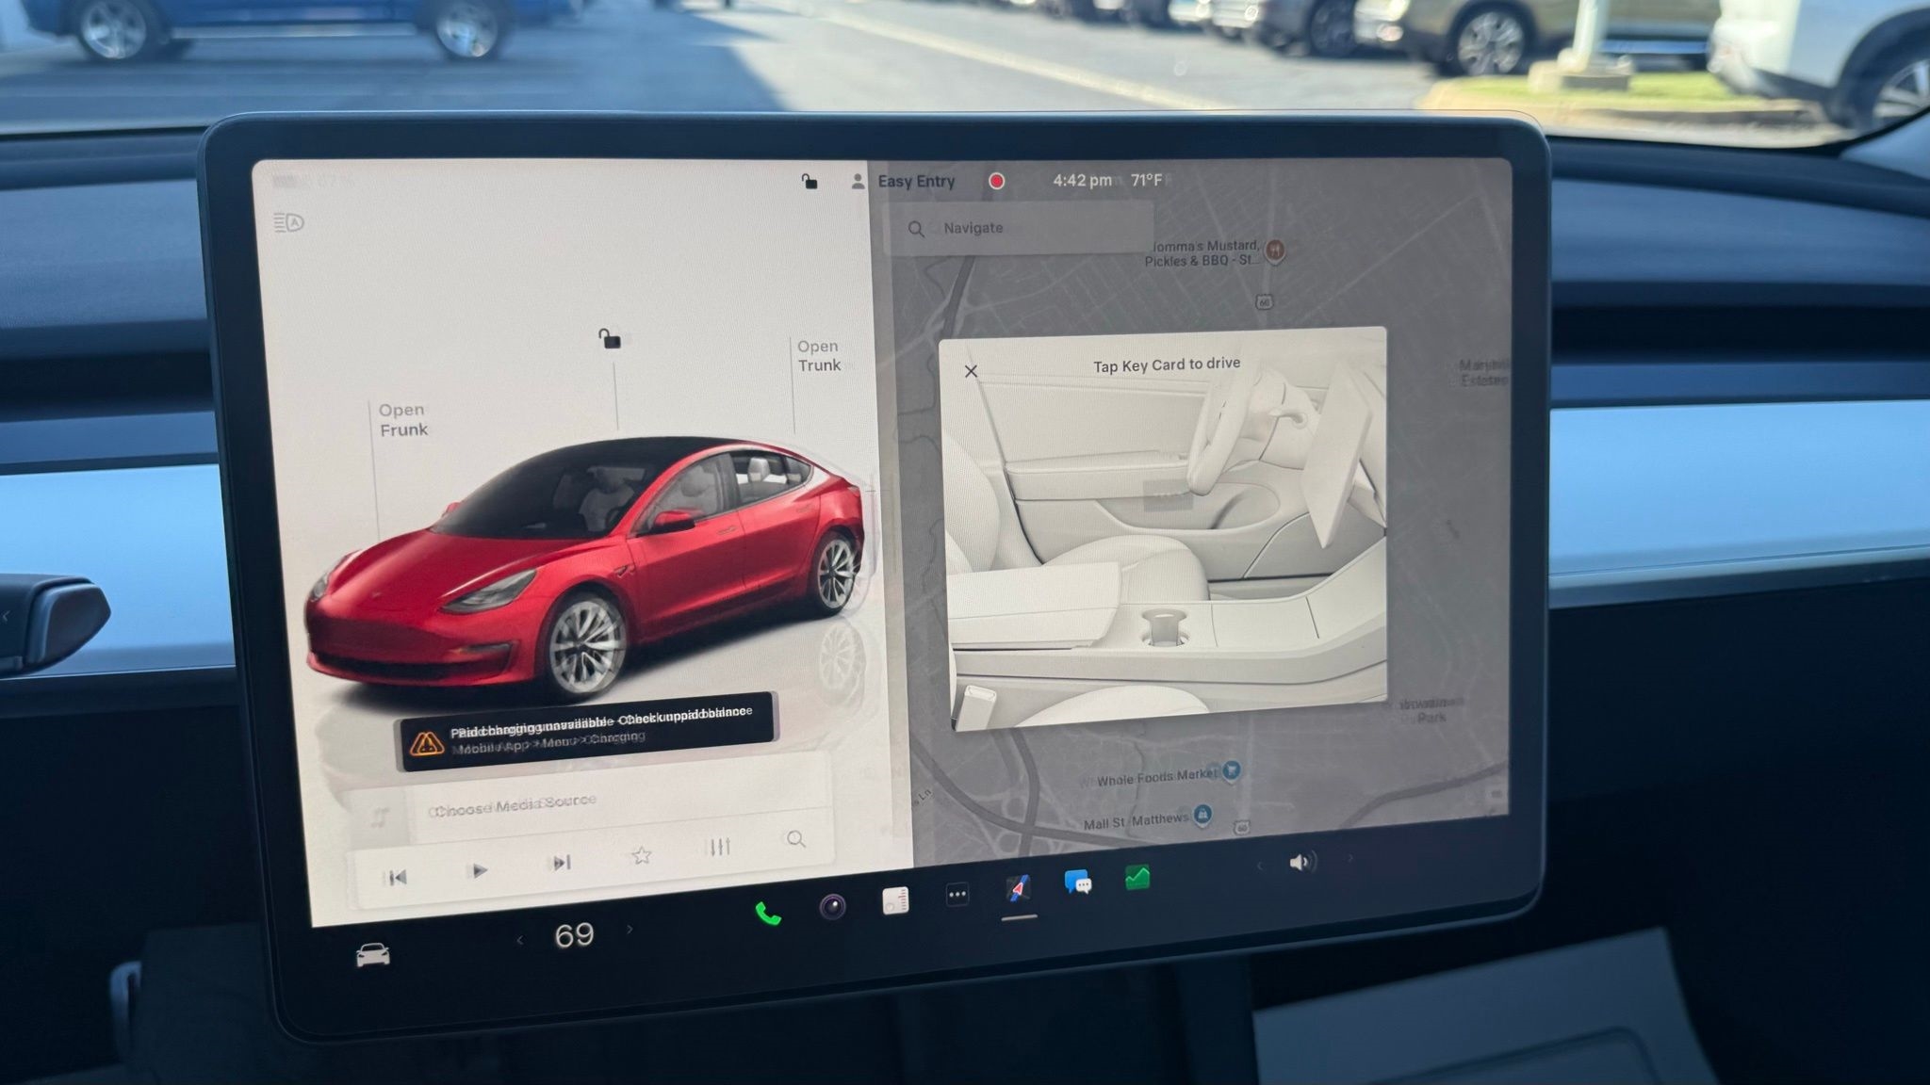Viewport: 1930px width, 1085px height.
Task: Decrease cabin temperature with left arrow
Action: coord(519,940)
